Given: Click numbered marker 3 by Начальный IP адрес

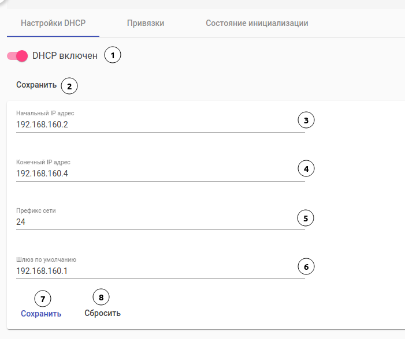Looking at the screenshot, I should click(x=306, y=120).
